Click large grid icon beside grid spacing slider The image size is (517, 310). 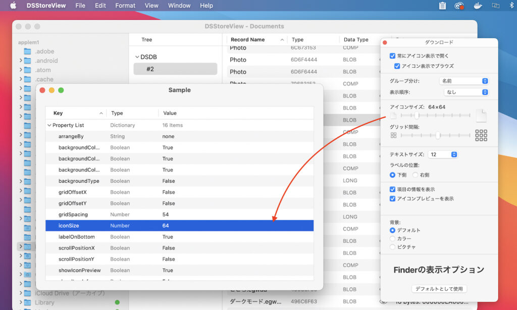pyautogui.click(x=481, y=135)
